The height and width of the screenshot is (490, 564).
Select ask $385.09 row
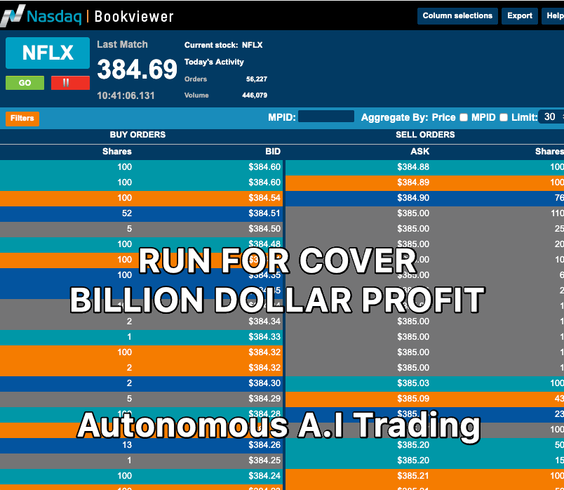pyautogui.click(x=425, y=399)
